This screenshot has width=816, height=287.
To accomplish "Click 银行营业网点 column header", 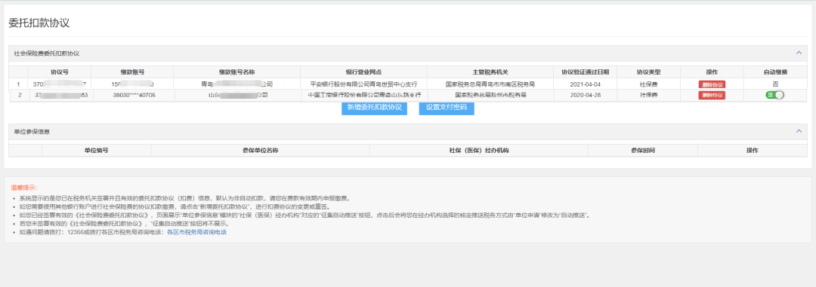I will 363,72.
